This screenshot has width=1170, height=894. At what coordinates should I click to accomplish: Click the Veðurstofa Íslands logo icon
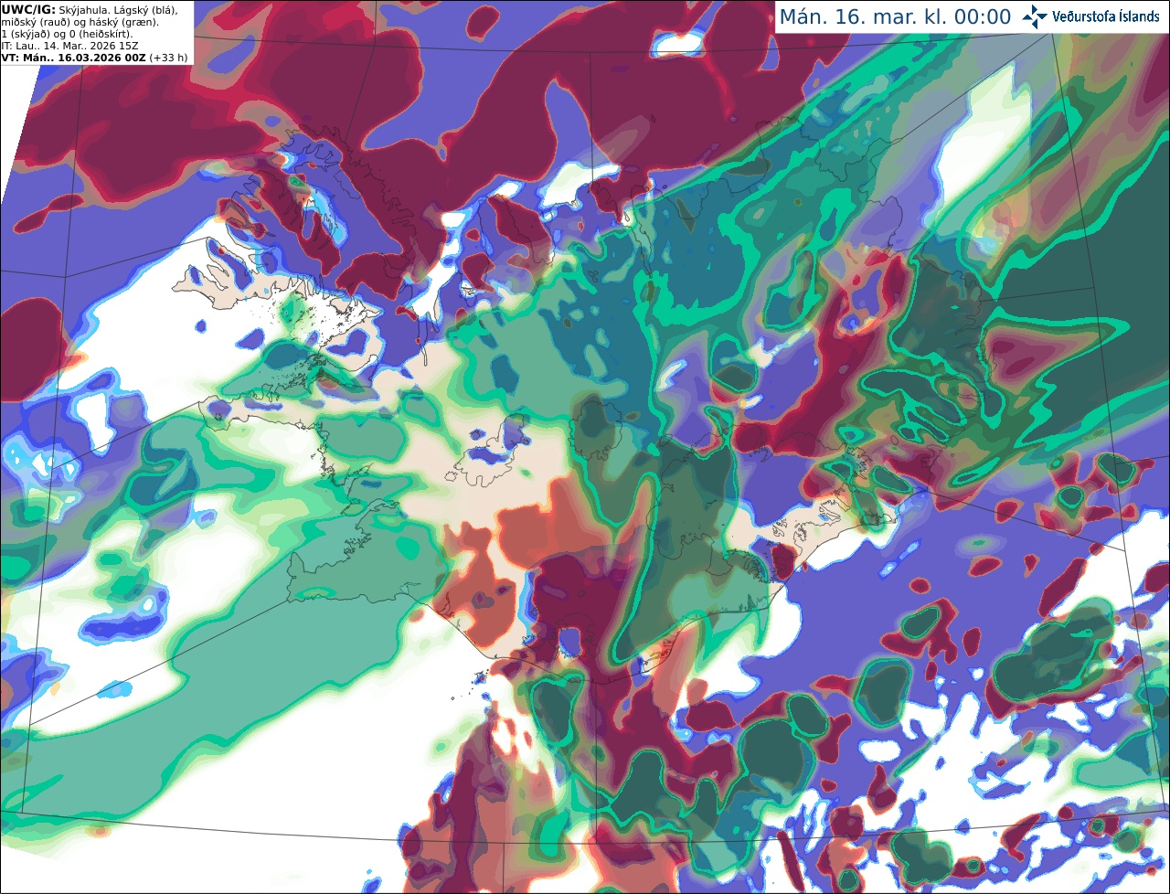(1035, 16)
